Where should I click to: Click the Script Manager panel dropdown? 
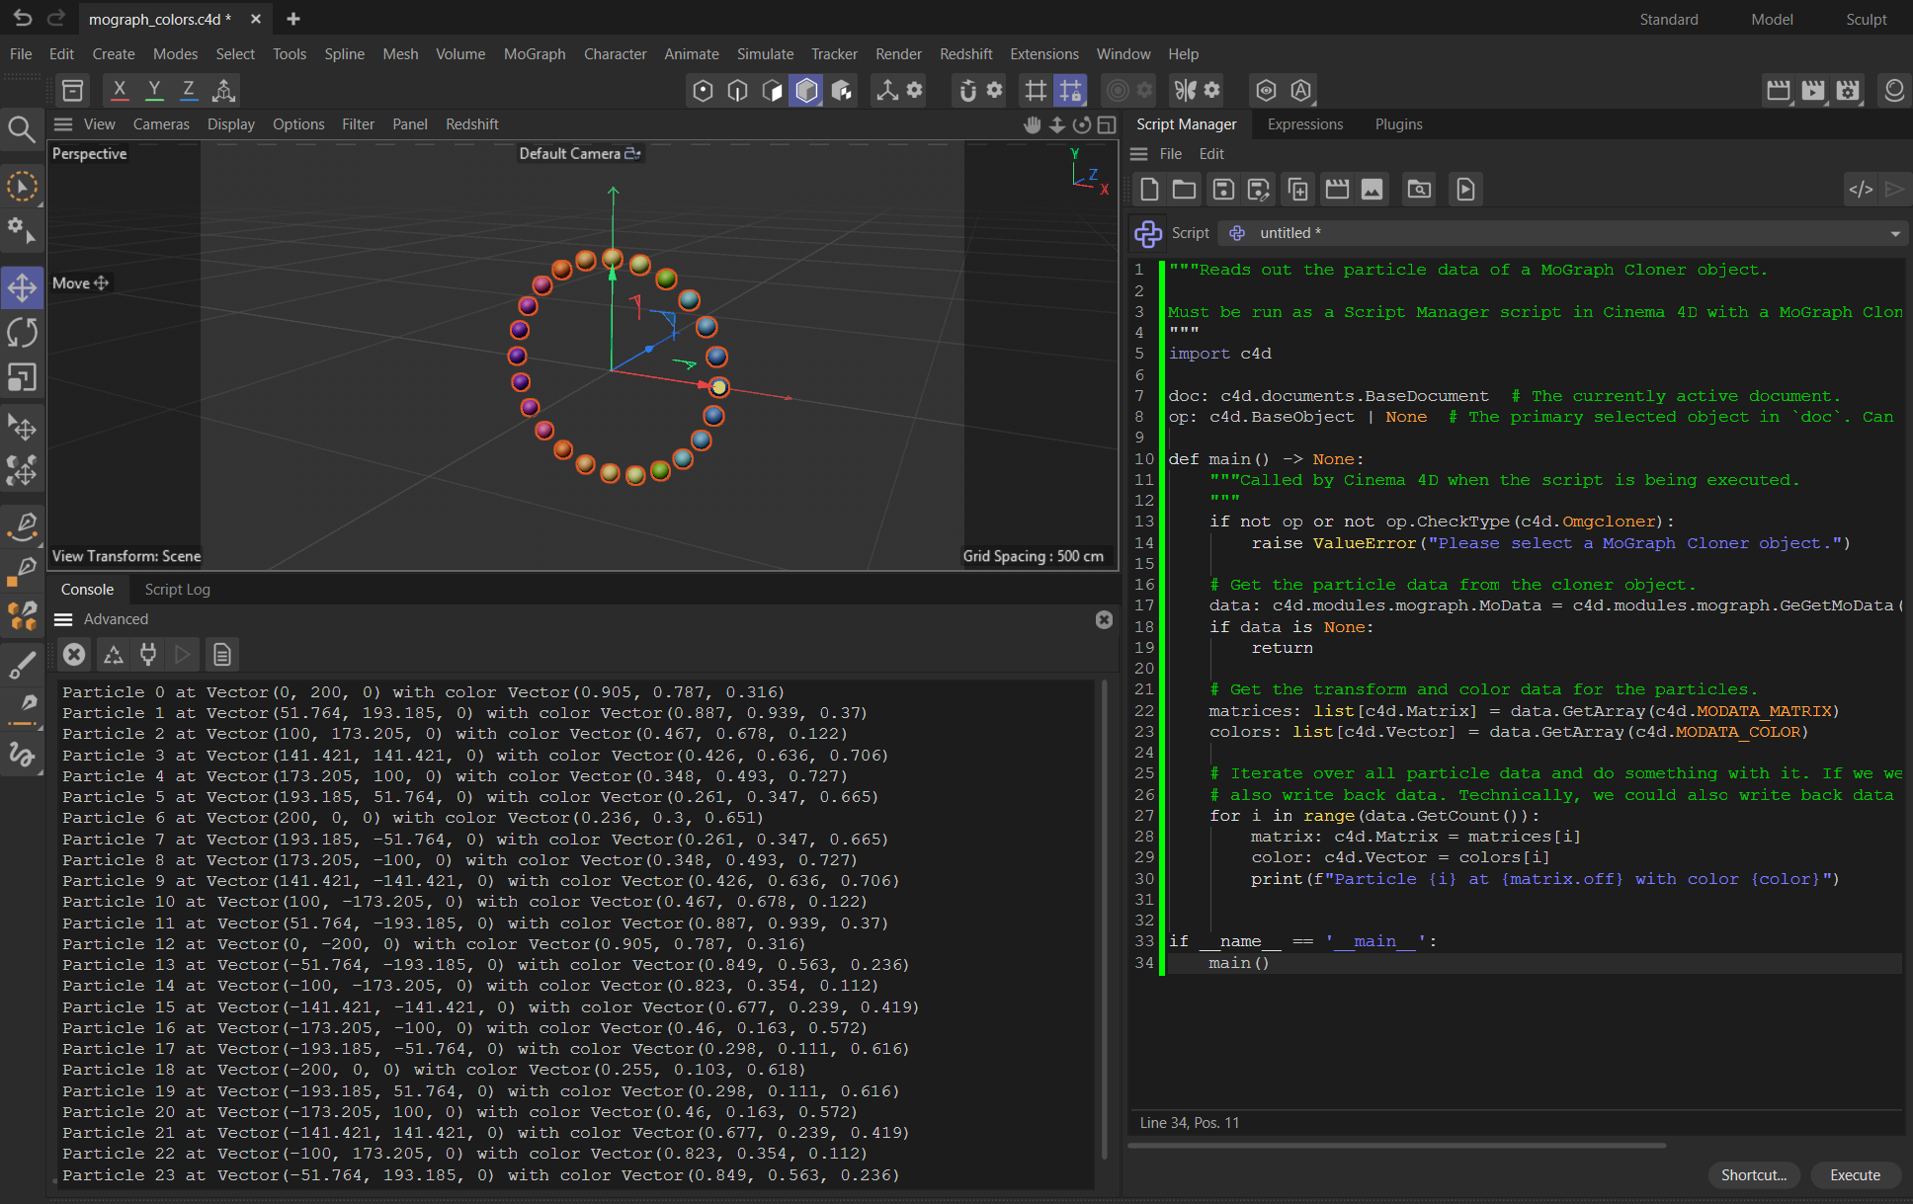point(1895,232)
